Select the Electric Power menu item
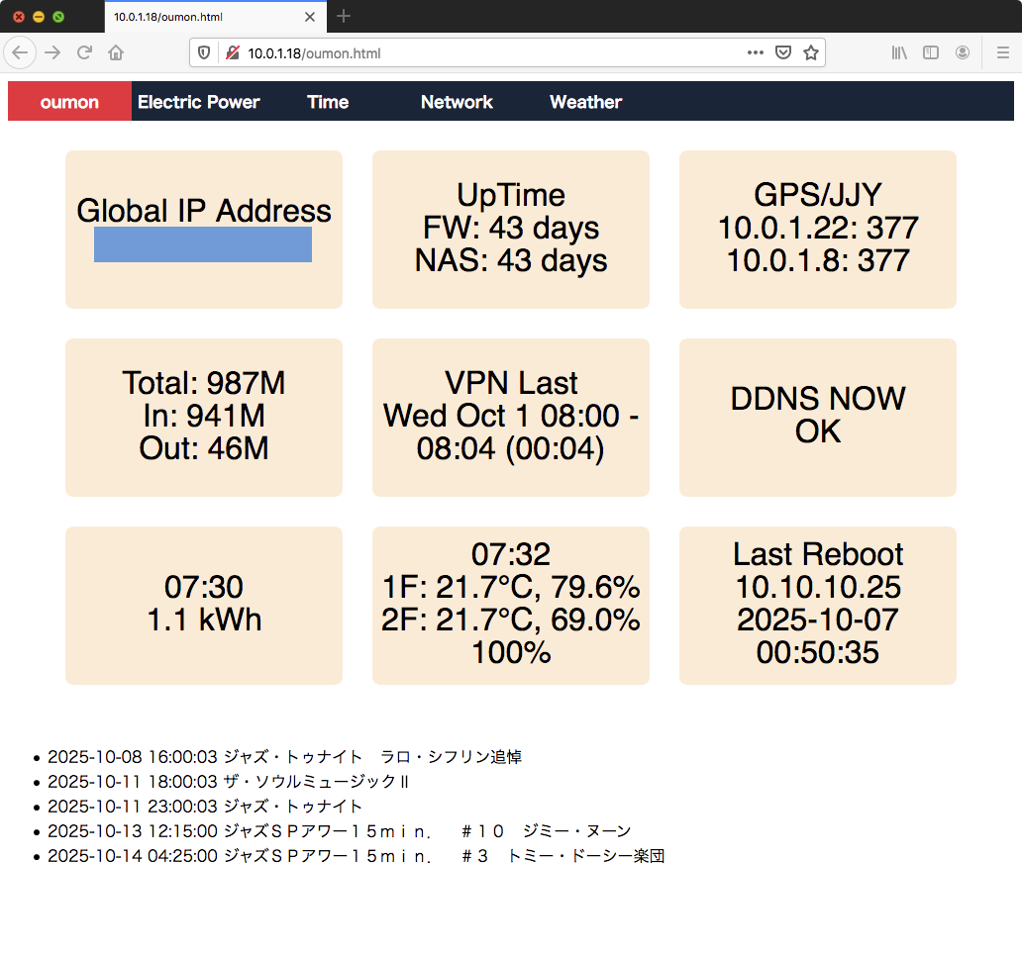 199,101
